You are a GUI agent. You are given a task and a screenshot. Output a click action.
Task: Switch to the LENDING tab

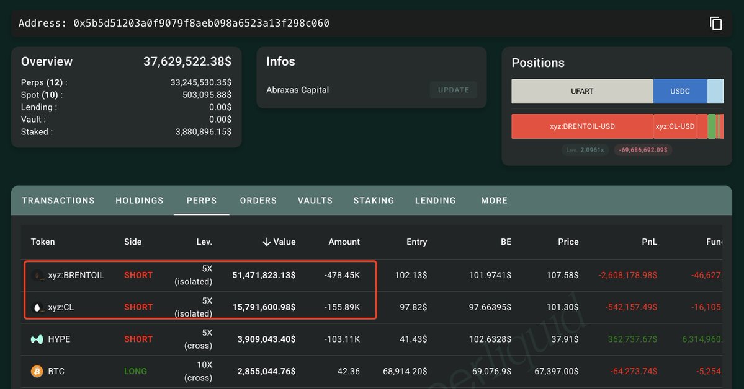tap(436, 201)
